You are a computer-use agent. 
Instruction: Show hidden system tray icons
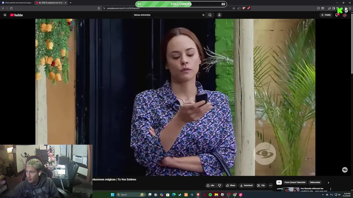323,195
